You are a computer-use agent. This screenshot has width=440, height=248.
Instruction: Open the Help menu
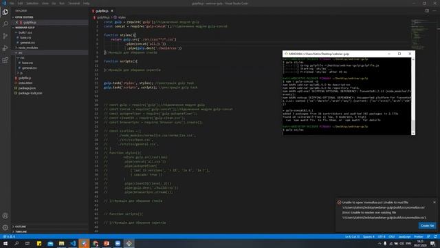coord(87,3)
